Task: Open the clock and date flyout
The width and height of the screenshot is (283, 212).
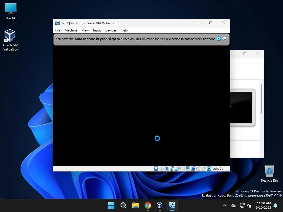Action: click(263, 205)
